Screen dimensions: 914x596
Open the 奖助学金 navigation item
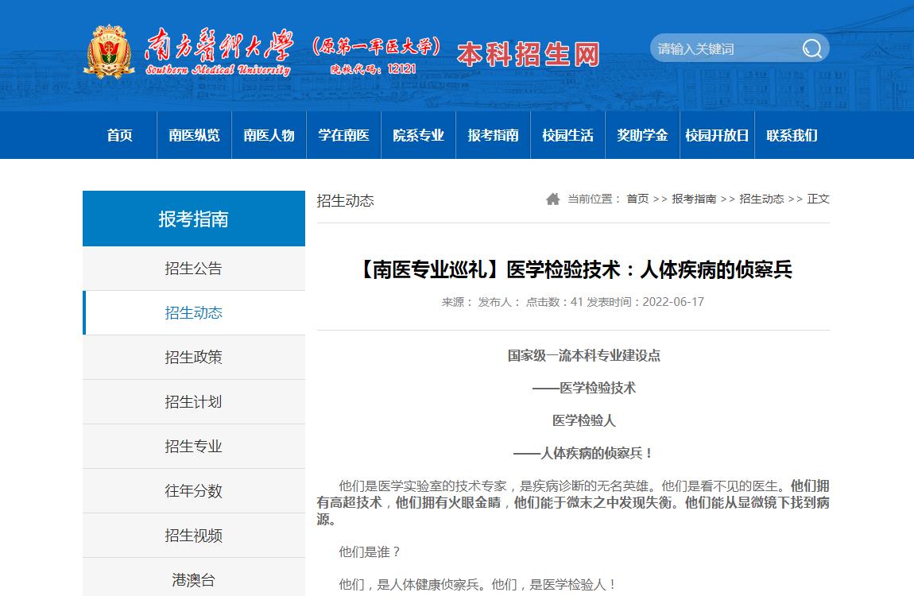tap(642, 135)
